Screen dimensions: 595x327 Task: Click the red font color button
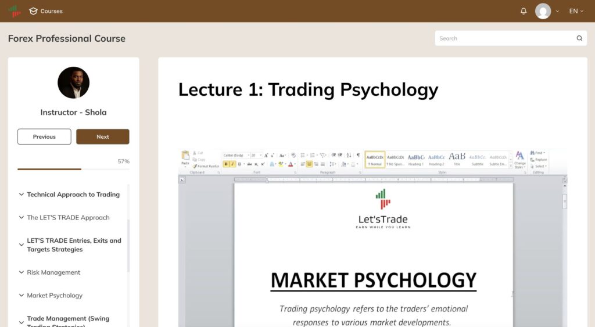click(x=291, y=164)
